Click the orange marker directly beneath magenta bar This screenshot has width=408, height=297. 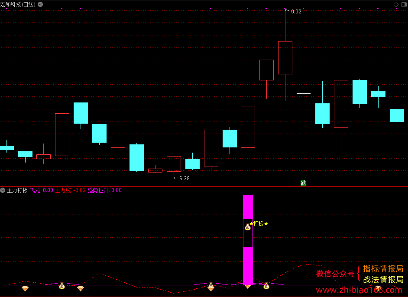pyautogui.click(x=248, y=287)
